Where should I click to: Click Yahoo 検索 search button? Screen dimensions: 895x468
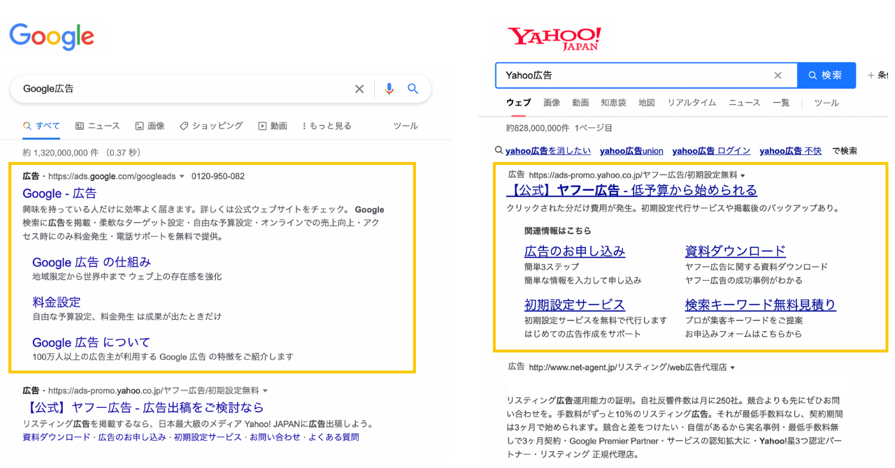826,75
